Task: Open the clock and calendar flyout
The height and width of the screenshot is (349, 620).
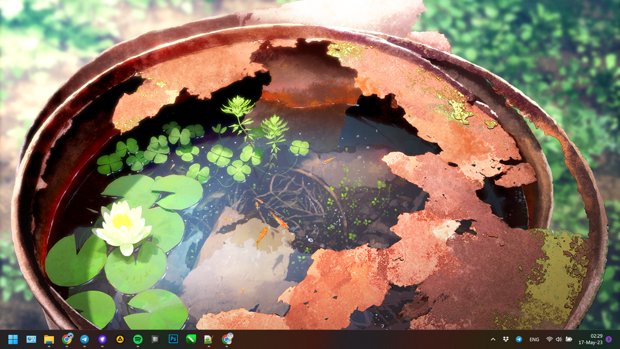Action: click(x=591, y=339)
